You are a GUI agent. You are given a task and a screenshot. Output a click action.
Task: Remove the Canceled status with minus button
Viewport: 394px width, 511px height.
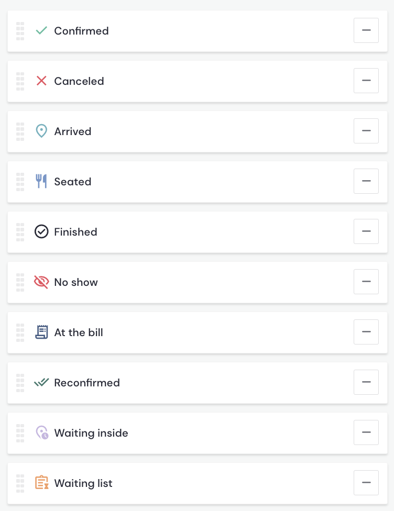coord(366,81)
